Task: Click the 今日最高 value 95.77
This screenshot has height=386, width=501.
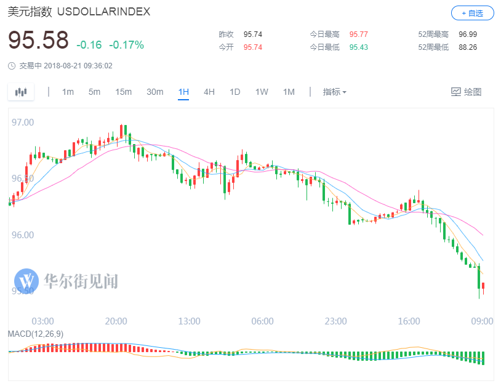Action: tap(358, 34)
